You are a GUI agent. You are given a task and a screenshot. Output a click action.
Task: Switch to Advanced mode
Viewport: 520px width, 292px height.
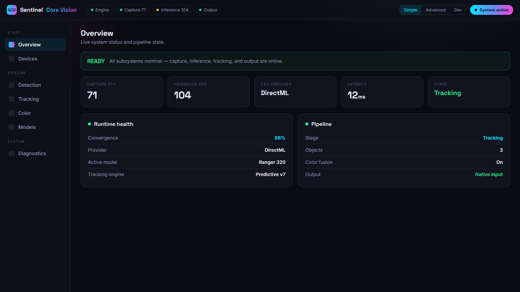point(435,10)
